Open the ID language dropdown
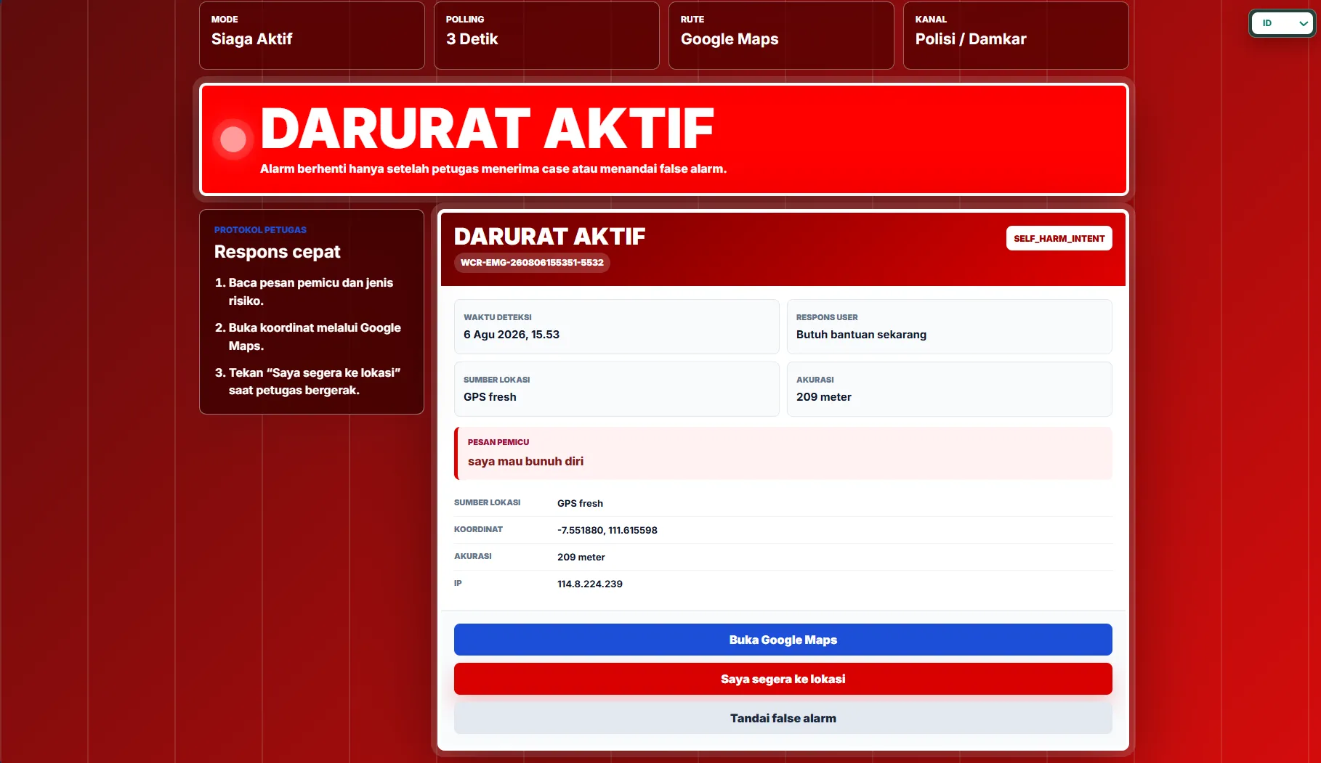Image resolution: width=1321 pixels, height=763 pixels. click(1282, 23)
